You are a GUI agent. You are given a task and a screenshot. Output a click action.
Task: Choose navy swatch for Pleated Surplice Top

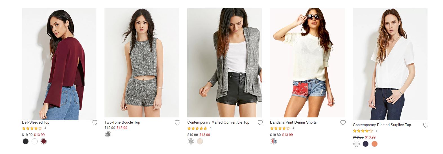point(366,144)
